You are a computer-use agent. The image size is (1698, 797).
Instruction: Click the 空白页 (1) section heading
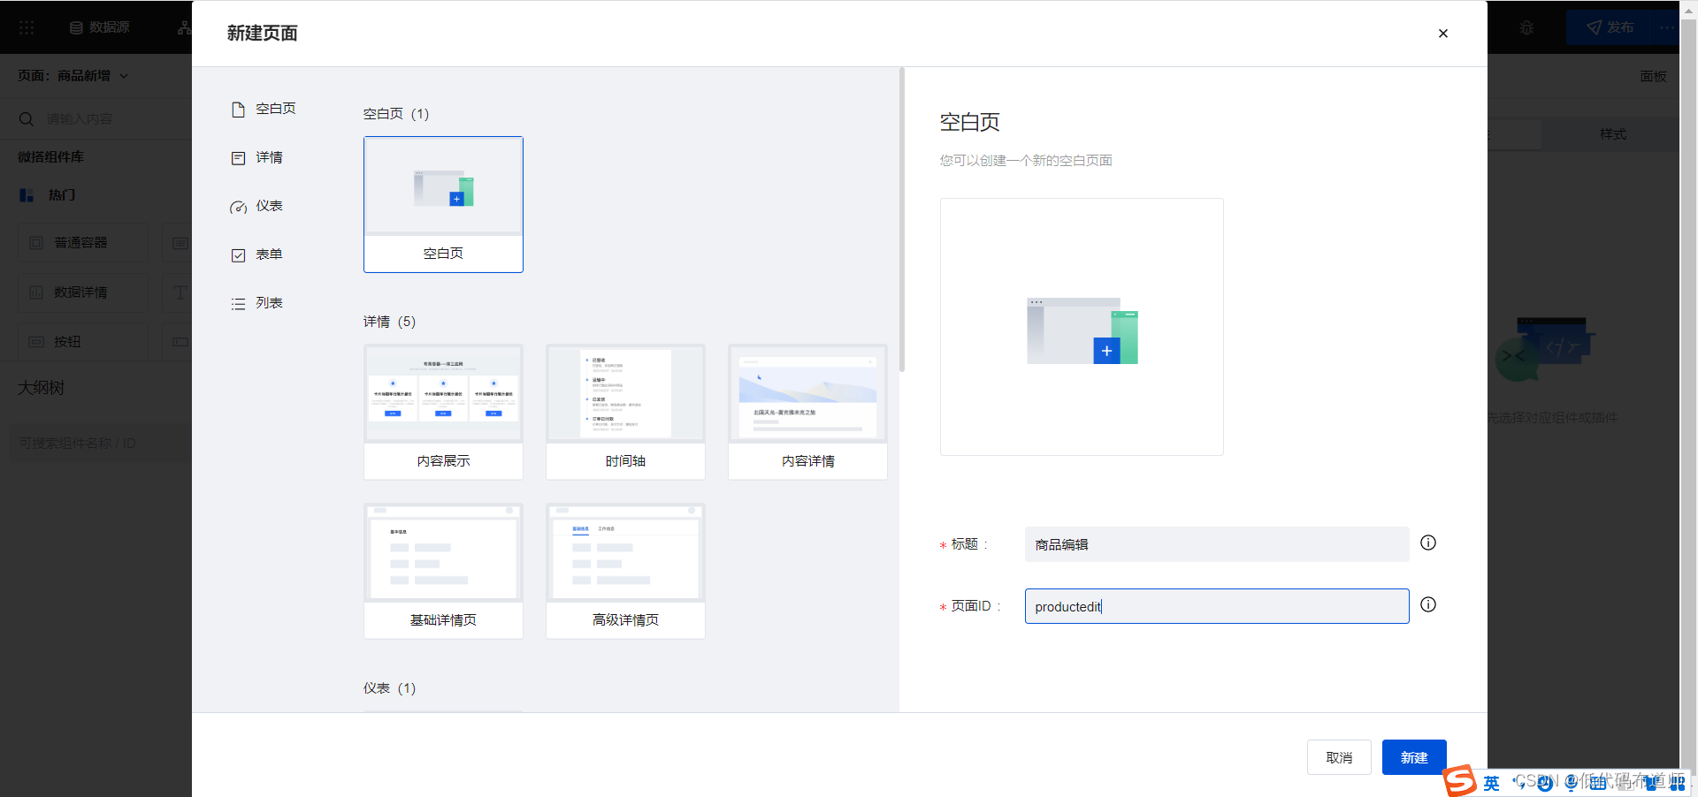coord(396,114)
